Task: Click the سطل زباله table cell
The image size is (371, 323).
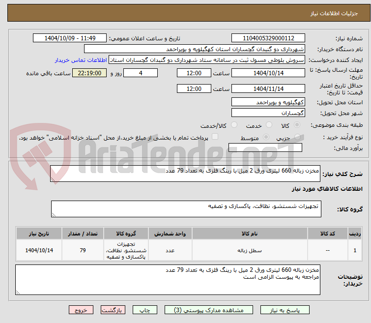Action: click(250, 250)
